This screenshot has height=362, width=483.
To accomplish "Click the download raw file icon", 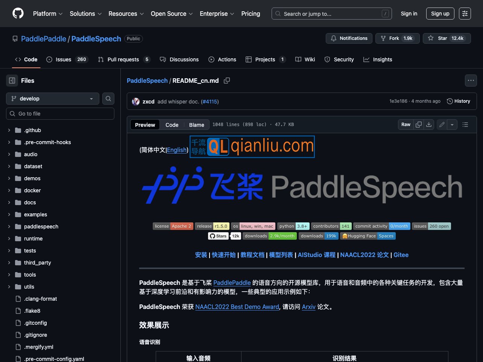I will 429,124.
